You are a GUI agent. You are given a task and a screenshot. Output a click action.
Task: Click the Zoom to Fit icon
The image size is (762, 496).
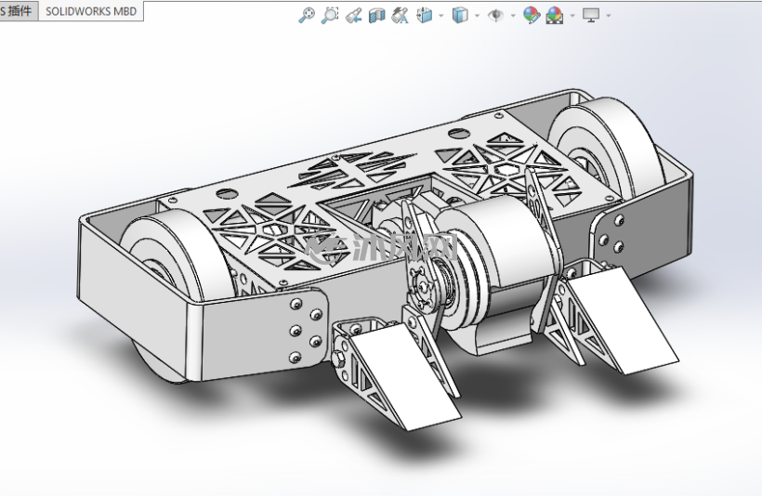coord(306,15)
